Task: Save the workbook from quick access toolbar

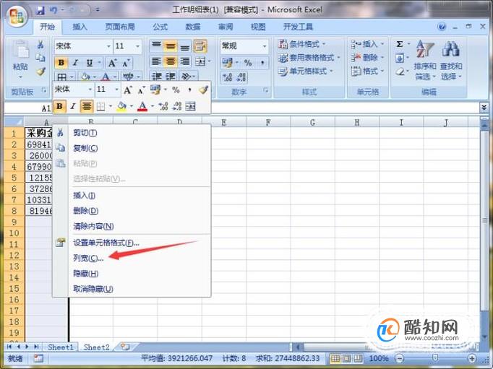Action: point(40,10)
